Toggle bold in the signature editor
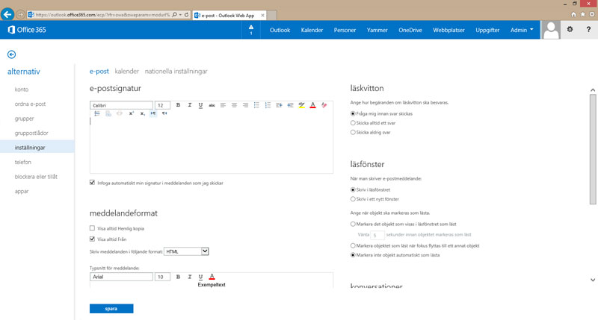Viewport: 598px width, 320px height. (179, 105)
